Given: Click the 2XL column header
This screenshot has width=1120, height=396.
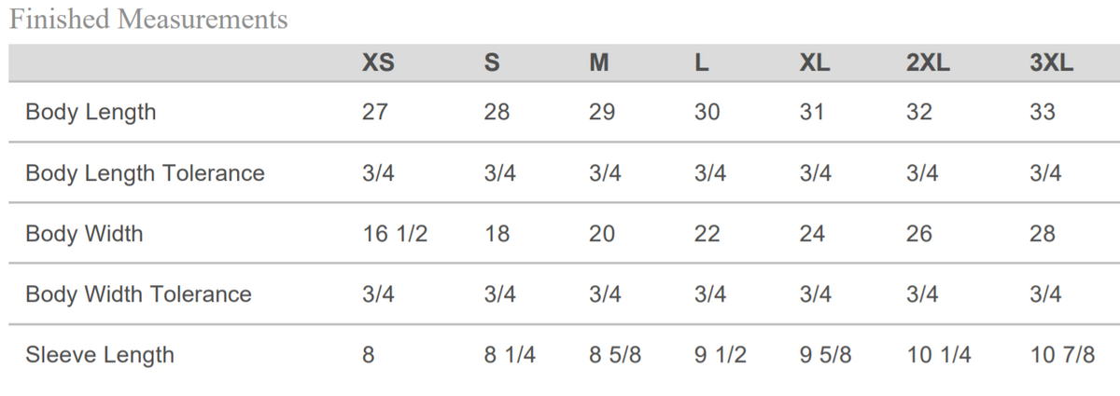Looking at the screenshot, I should pyautogui.click(x=928, y=63).
